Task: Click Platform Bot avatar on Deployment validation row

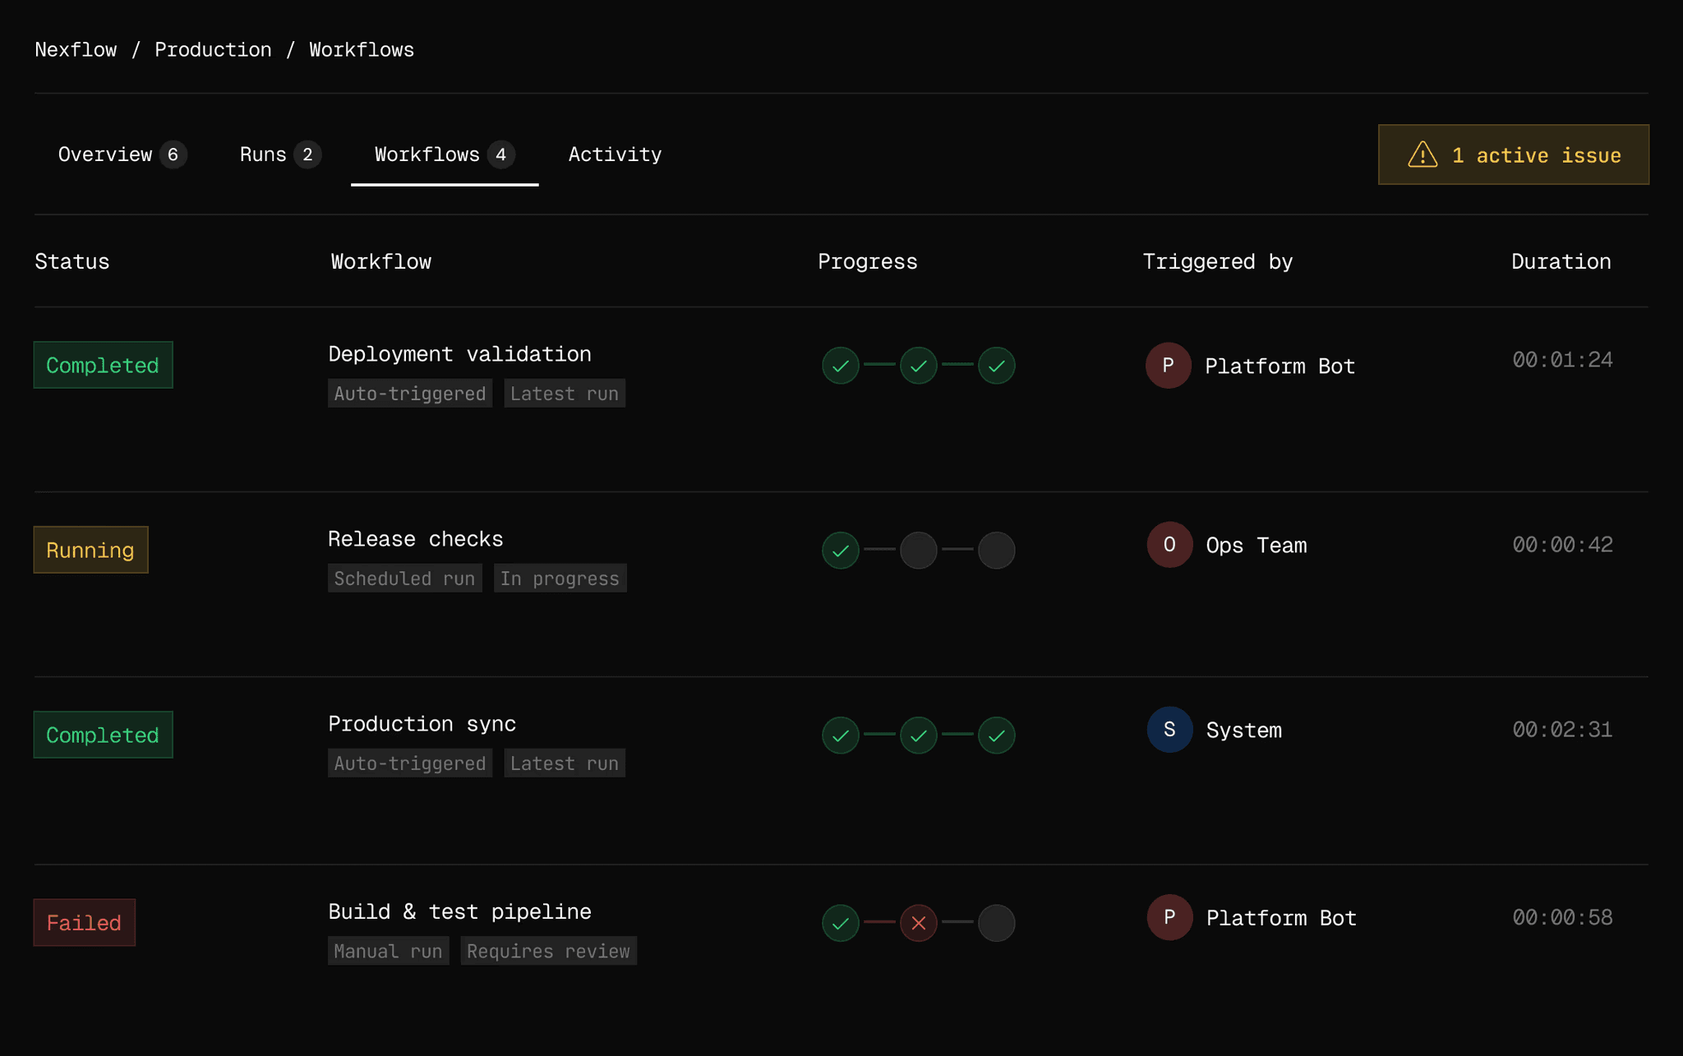Action: 1168,366
